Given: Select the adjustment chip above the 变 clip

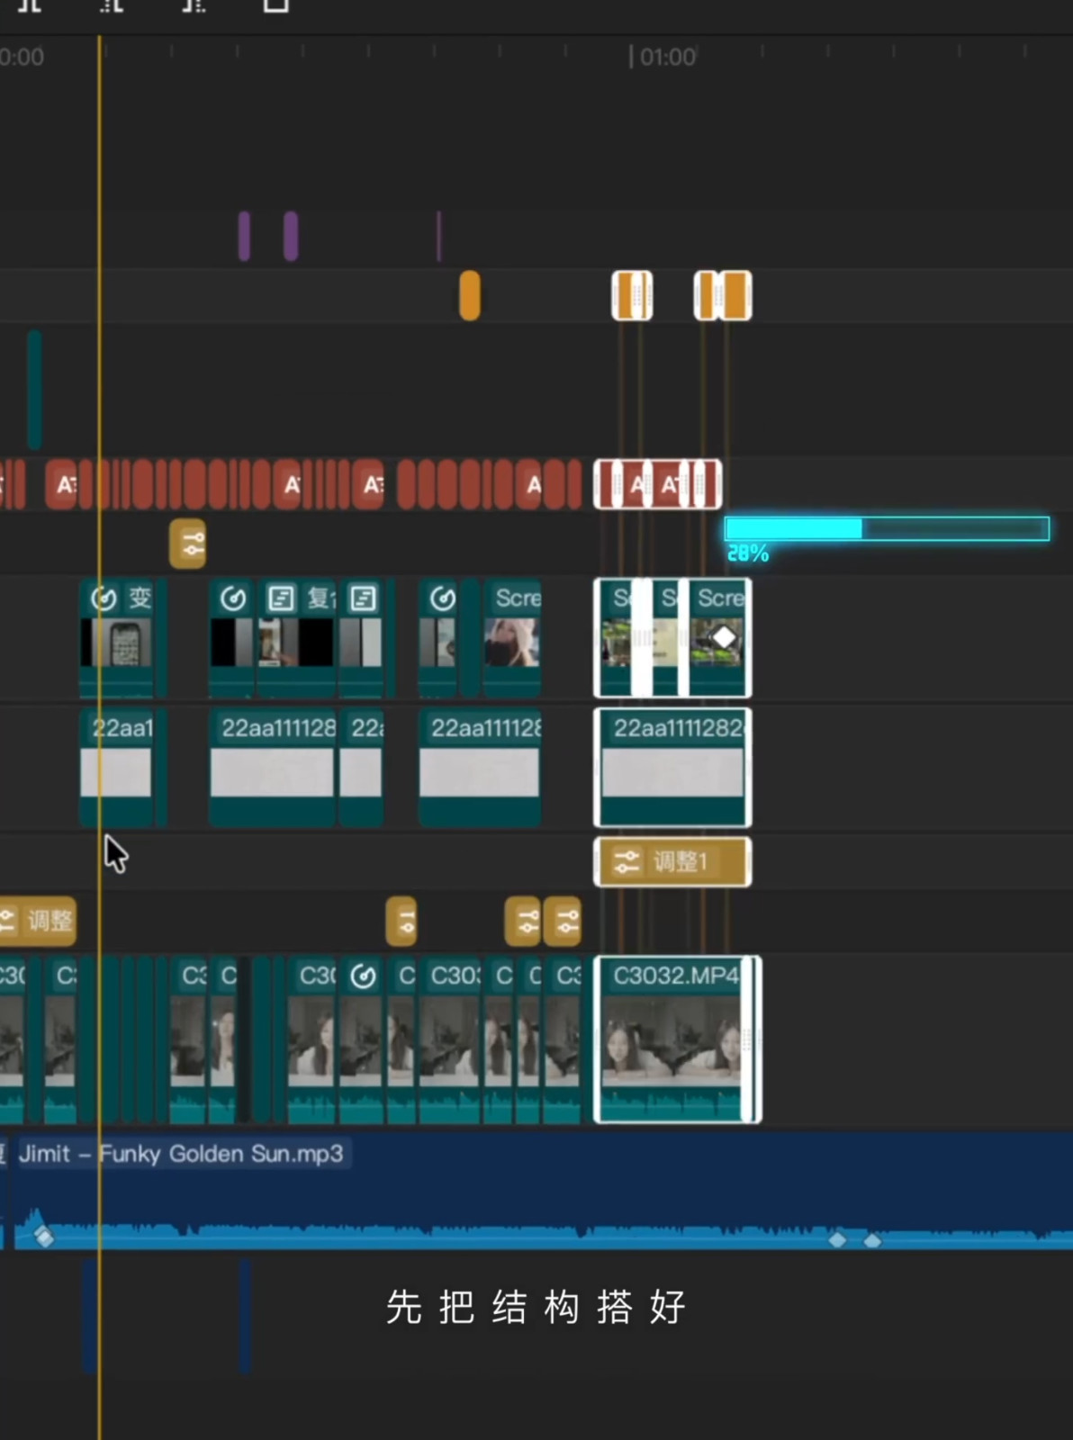Looking at the screenshot, I should 188,544.
